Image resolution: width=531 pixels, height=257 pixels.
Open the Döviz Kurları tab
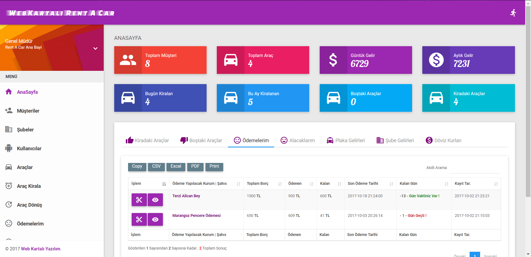(x=444, y=141)
